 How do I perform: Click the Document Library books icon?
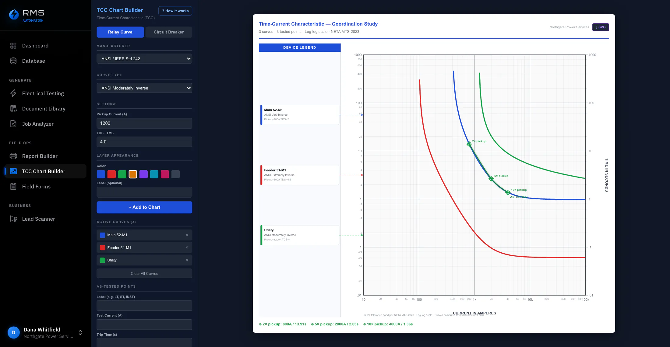tap(13, 109)
